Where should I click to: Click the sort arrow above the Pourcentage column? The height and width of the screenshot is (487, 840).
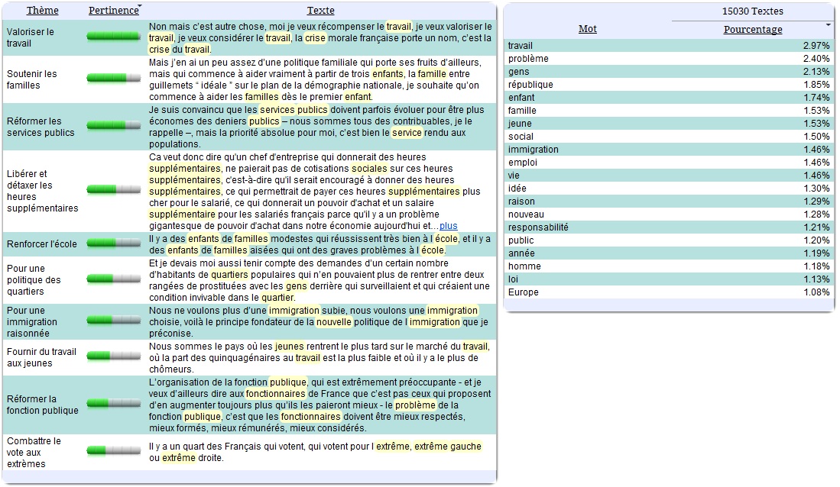click(x=828, y=24)
